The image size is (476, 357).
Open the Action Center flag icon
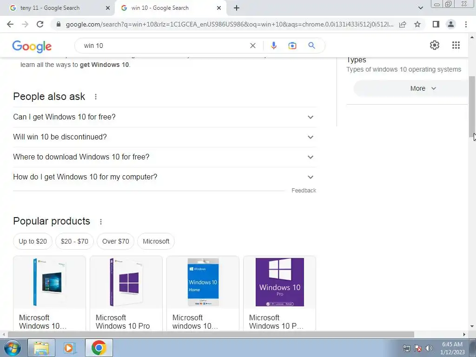pos(418,348)
